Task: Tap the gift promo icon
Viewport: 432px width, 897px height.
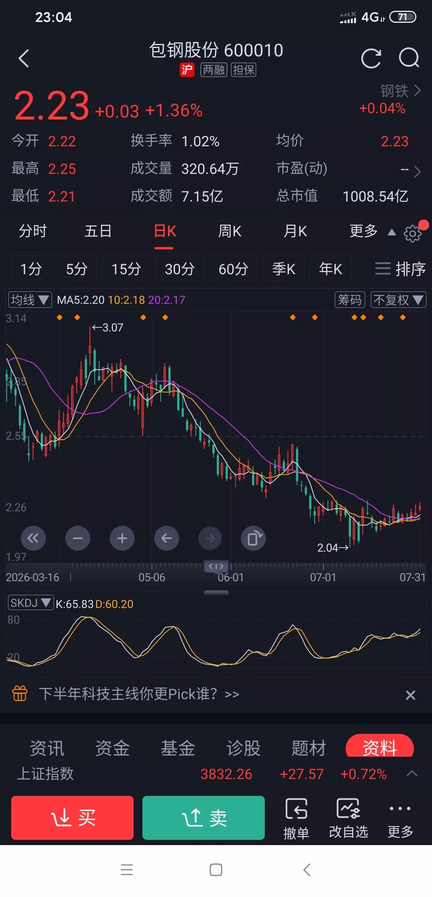Action: (x=20, y=694)
